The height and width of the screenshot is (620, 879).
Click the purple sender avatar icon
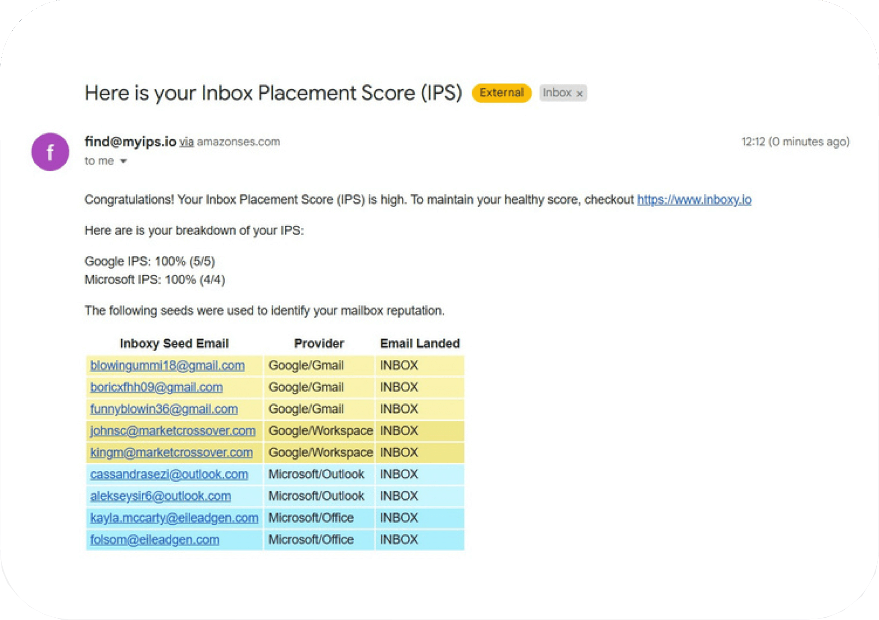coord(50,152)
